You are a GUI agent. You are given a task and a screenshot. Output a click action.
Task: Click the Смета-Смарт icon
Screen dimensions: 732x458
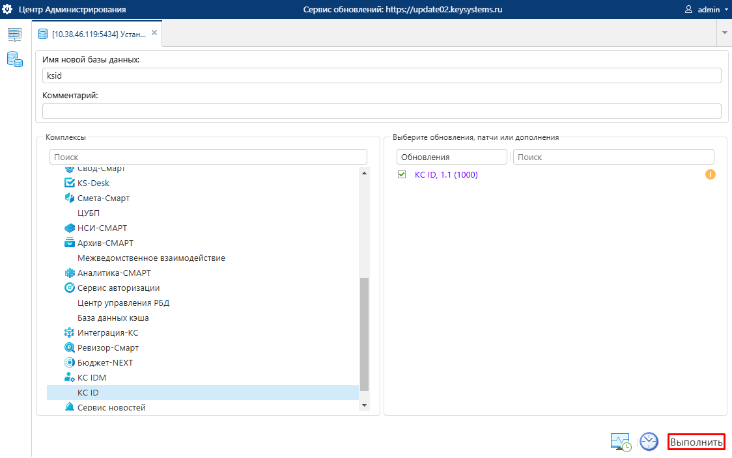(x=70, y=198)
